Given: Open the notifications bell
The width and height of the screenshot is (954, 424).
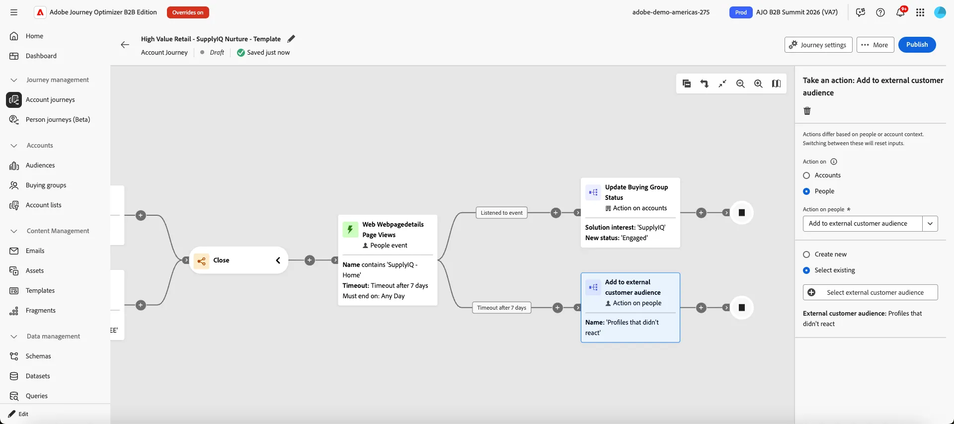Looking at the screenshot, I should pos(900,12).
